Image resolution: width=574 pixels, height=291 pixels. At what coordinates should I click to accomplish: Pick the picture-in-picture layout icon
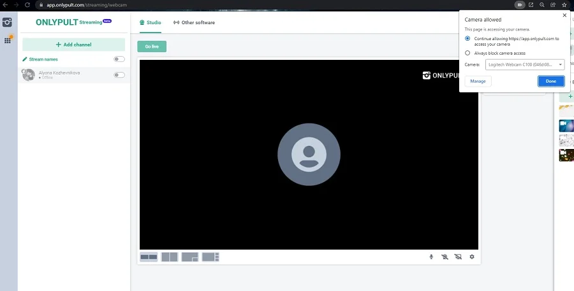coord(190,257)
